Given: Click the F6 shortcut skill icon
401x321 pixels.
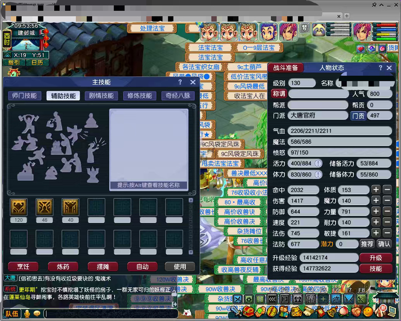Looking at the screenshot, I should click(336, 299).
